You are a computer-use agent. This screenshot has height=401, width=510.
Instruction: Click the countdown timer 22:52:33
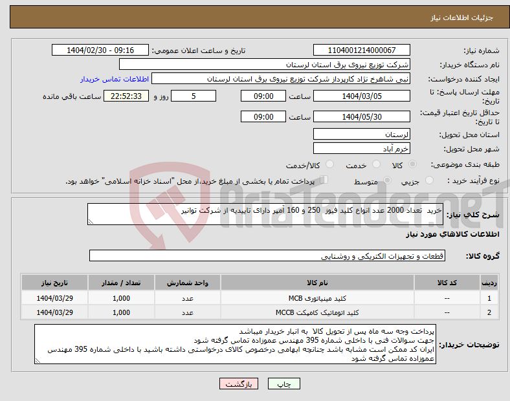pos(126,96)
